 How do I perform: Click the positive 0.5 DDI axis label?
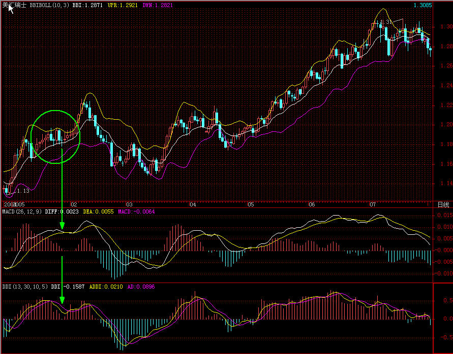tap(448, 300)
